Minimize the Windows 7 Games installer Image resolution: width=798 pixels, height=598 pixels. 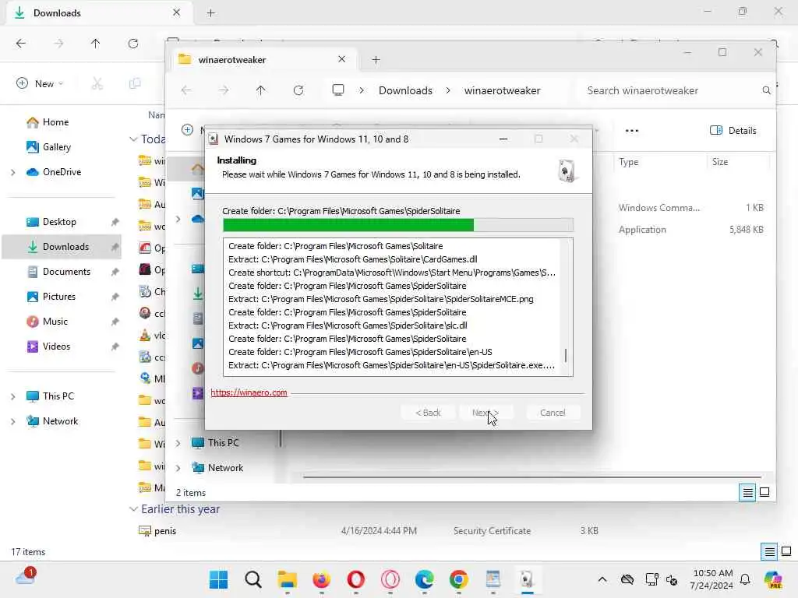(x=503, y=139)
